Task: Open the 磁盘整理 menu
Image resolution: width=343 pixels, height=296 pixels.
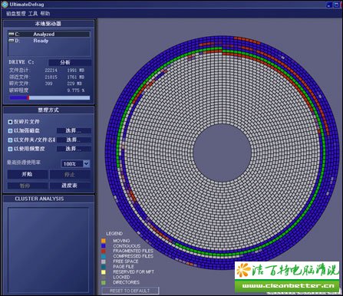Action: tap(16, 14)
